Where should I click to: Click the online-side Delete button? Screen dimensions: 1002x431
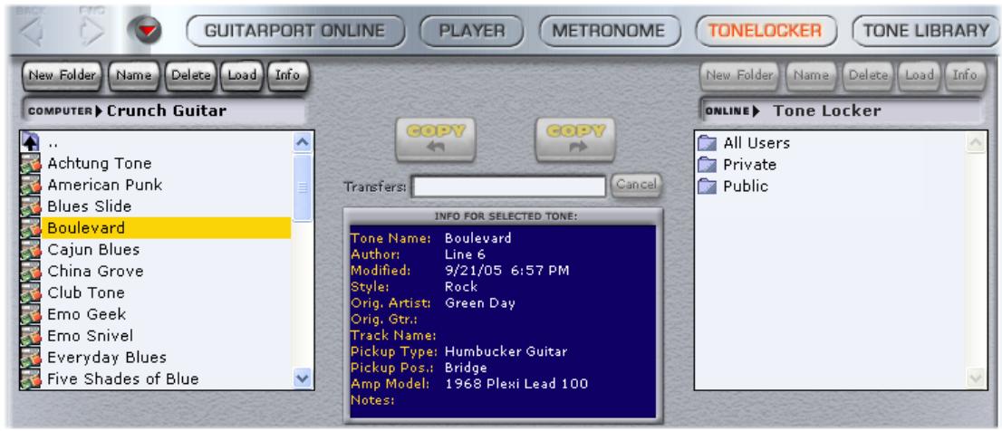click(x=869, y=75)
